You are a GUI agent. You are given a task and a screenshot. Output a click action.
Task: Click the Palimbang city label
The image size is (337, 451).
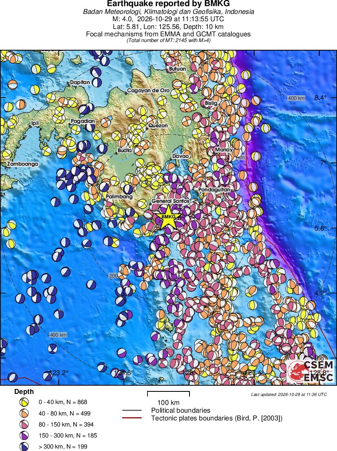tap(119, 196)
